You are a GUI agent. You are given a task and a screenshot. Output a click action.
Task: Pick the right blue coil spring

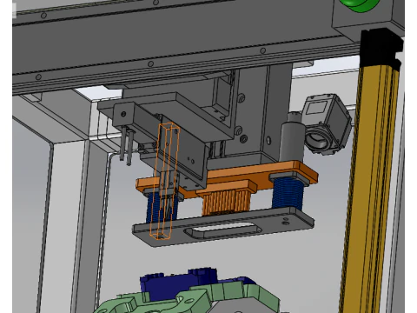pyautogui.click(x=288, y=193)
